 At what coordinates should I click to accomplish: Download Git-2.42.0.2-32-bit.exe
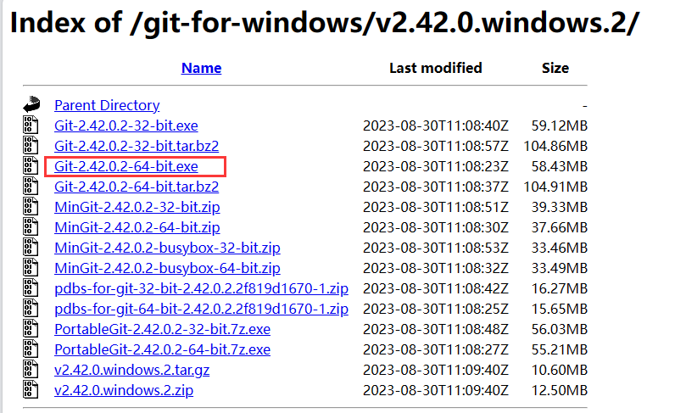(126, 126)
